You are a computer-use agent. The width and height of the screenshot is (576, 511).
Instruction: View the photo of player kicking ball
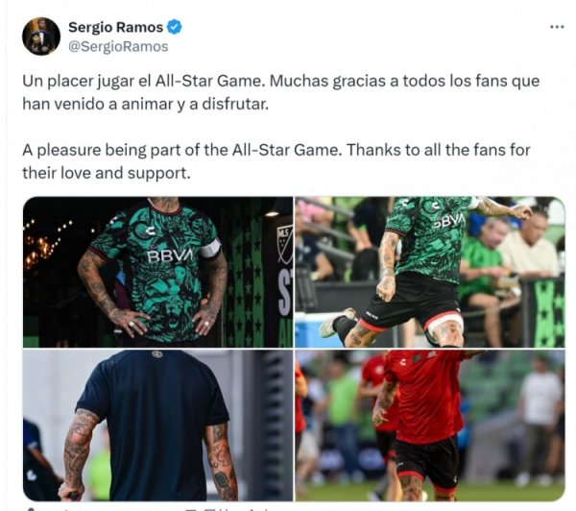[430, 272]
